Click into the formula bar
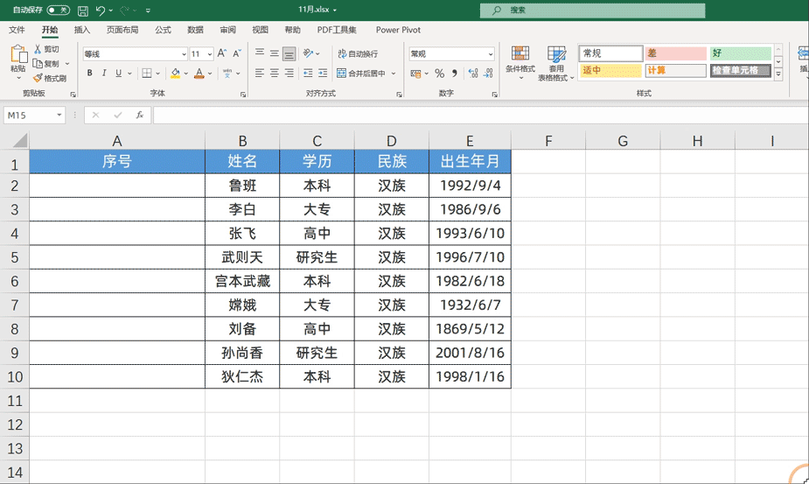 click(480, 115)
